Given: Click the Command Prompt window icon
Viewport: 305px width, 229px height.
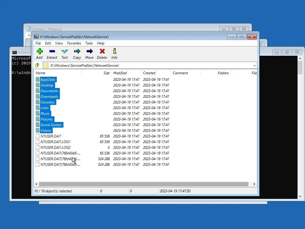Looking at the screenshot, I should [x=14, y=52].
